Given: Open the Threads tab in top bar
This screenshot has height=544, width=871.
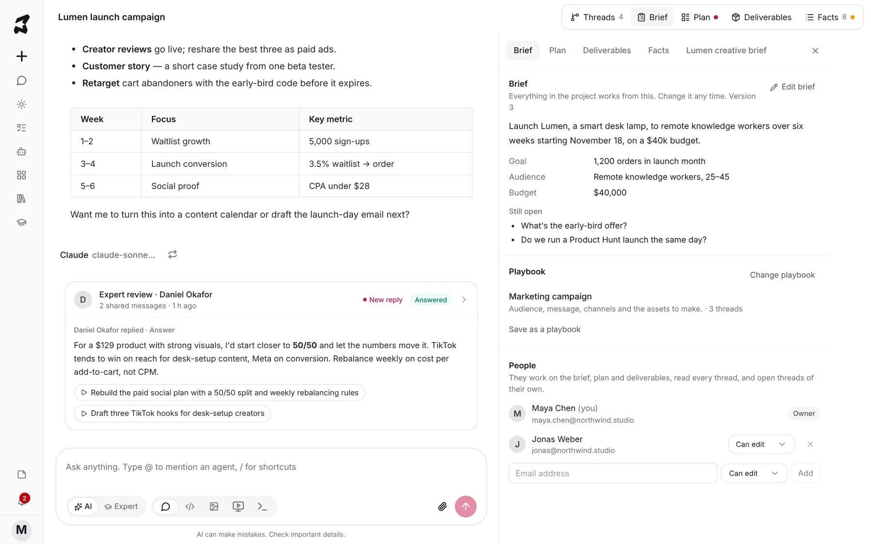Looking at the screenshot, I should coord(597,17).
